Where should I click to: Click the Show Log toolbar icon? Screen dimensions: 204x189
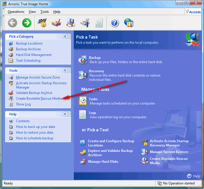[99, 23]
